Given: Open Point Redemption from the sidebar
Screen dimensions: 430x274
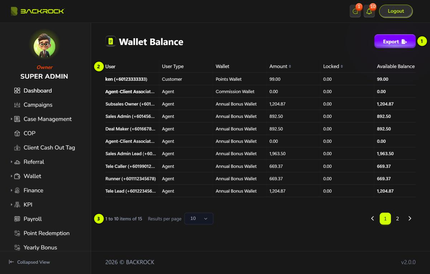Looking at the screenshot, I should pos(47,233).
